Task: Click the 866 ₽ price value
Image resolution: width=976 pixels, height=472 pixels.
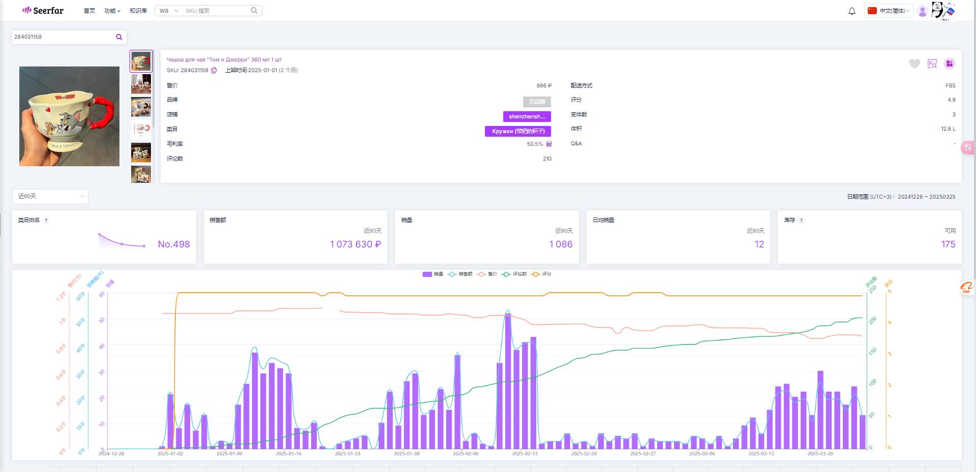Action: click(x=544, y=85)
